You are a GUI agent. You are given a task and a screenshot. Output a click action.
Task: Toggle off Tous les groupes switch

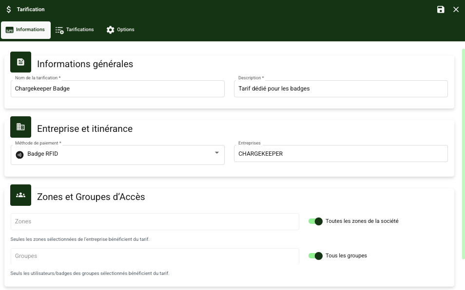tap(316, 256)
